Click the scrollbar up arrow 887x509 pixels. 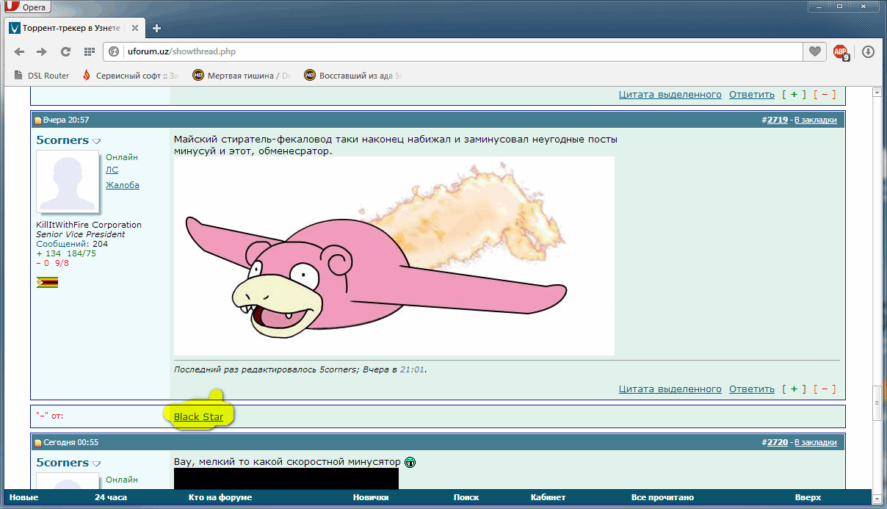875,93
